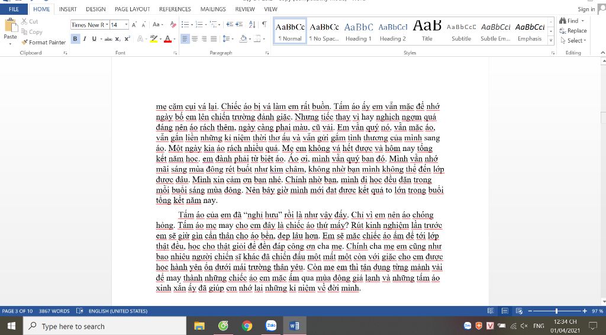This screenshot has width=606, height=335.
Task: Apply superscript formatting
Action: pos(127,38)
